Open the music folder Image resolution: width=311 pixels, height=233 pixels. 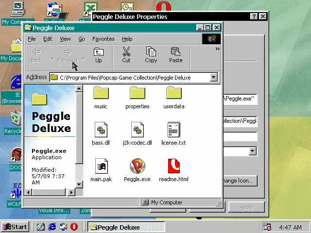(x=101, y=98)
